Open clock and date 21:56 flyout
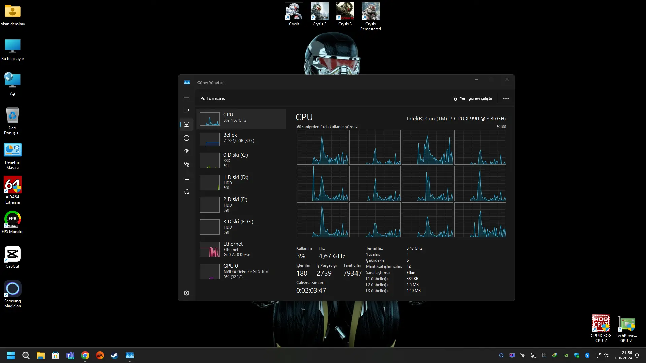This screenshot has width=646, height=363. coord(623,355)
